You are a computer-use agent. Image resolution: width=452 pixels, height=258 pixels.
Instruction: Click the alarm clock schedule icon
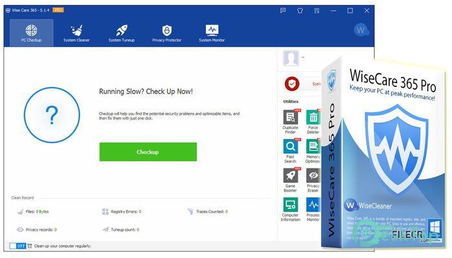point(30,246)
